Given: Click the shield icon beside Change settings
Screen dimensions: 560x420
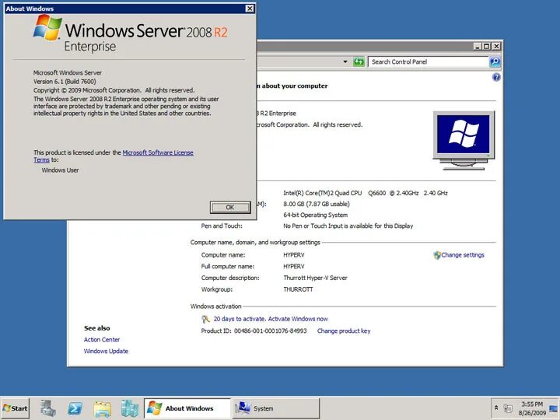Looking at the screenshot, I should 437,255.
